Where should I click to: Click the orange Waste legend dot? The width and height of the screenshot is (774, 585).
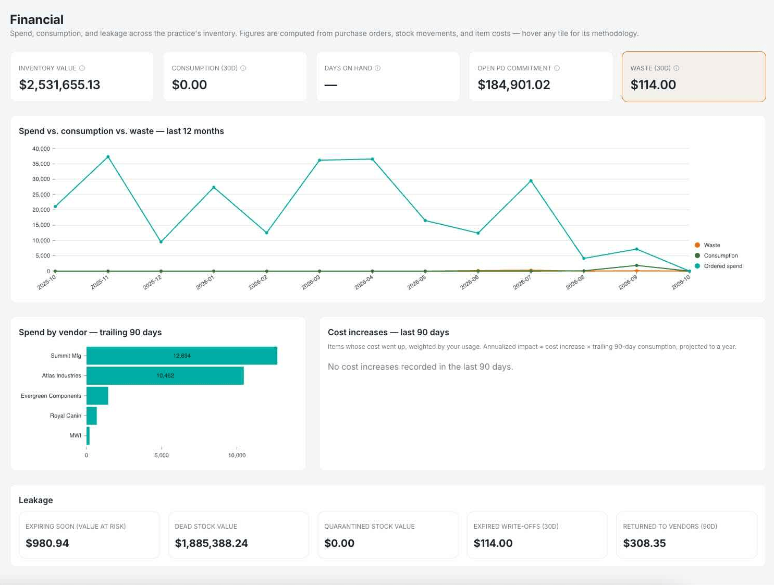tap(697, 245)
